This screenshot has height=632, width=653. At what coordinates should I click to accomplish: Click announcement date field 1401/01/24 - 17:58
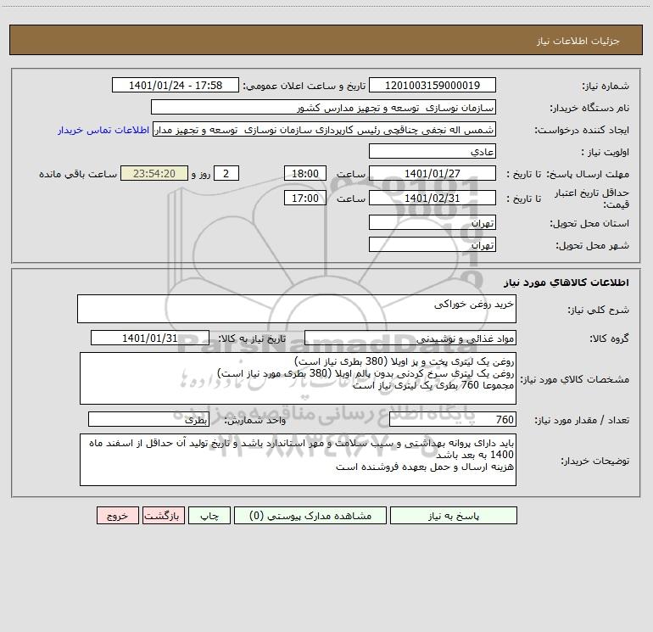coord(176,85)
